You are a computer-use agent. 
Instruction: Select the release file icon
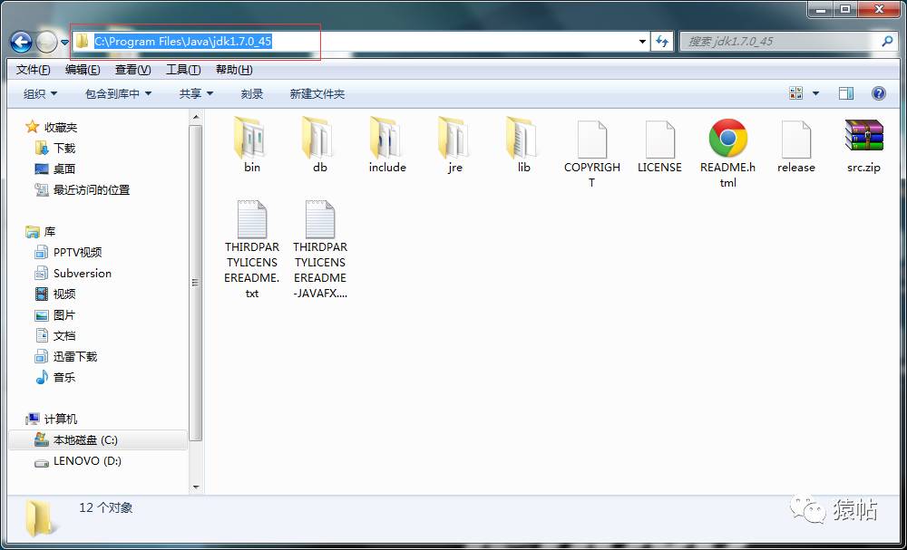tap(796, 139)
